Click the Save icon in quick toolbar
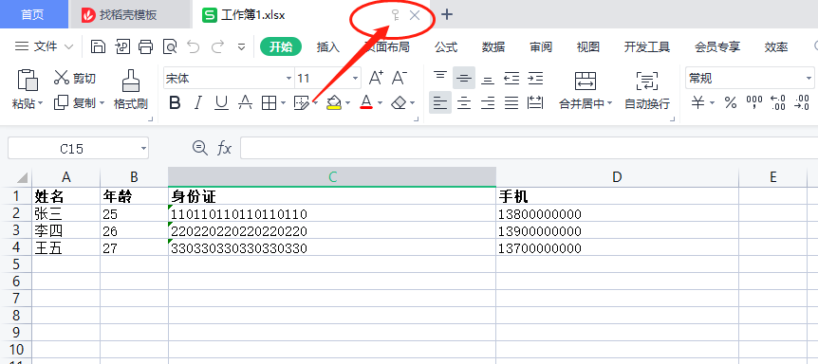Screen dimensions: 818x364 98,46
